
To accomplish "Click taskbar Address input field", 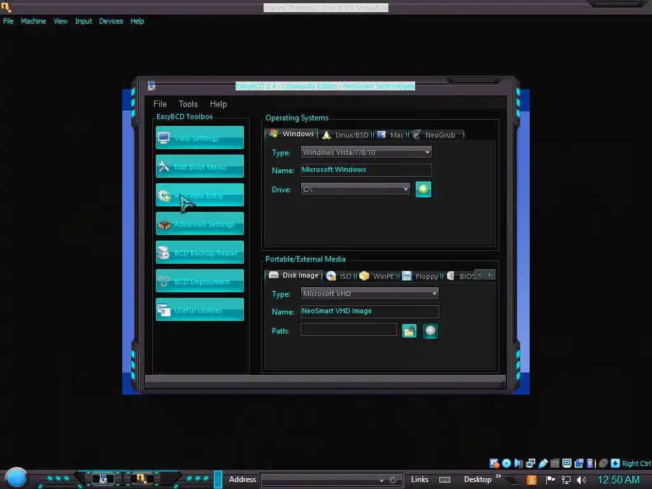I will [x=320, y=480].
